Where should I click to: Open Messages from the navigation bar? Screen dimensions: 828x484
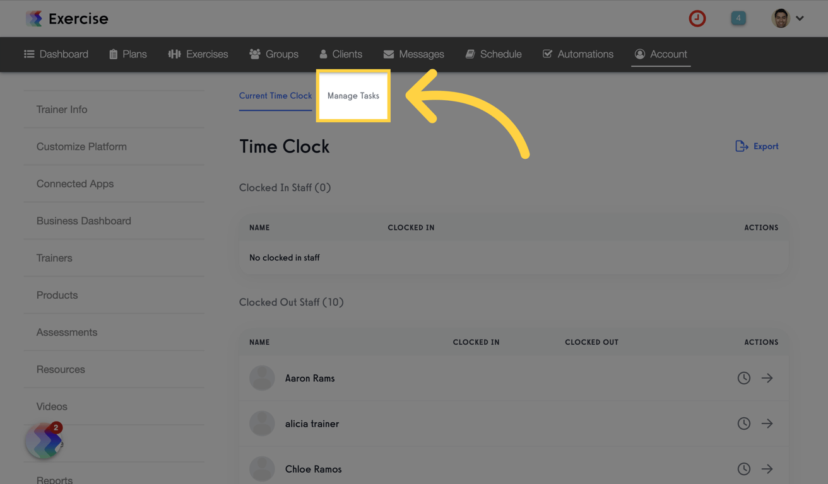click(x=413, y=54)
